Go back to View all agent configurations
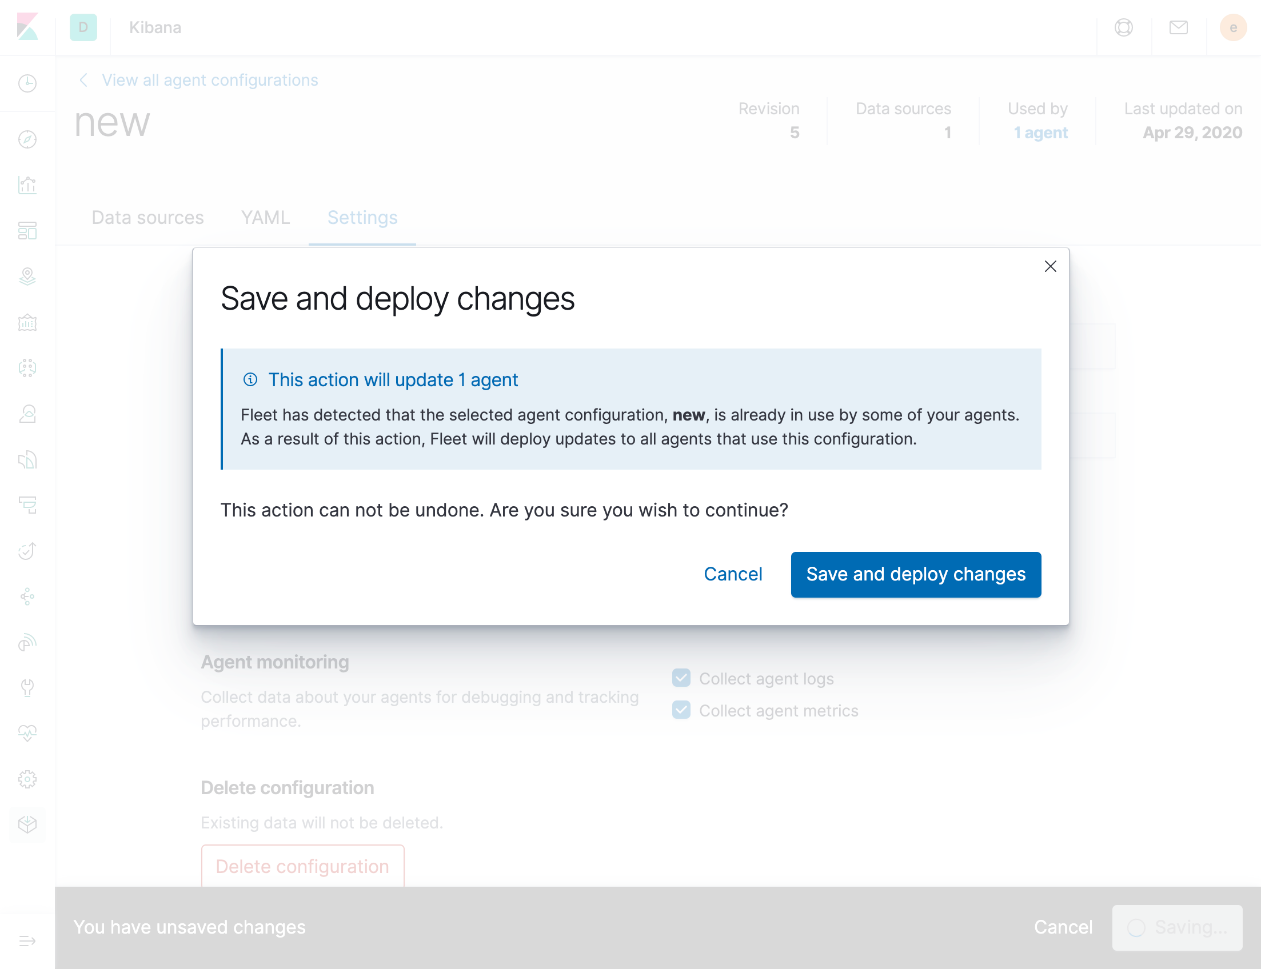 209,80
